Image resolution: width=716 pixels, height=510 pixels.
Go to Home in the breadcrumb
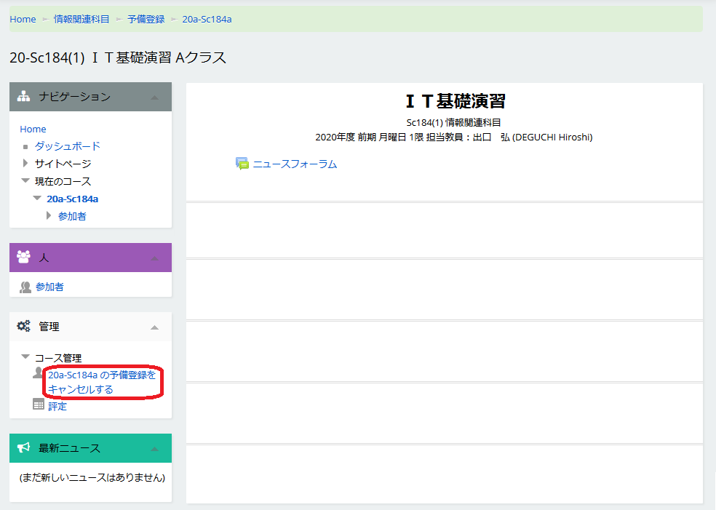(23, 19)
